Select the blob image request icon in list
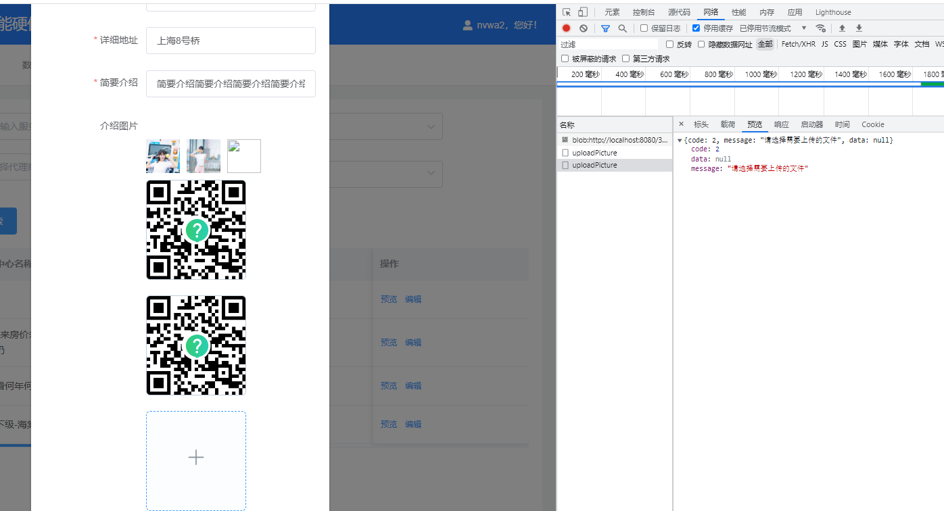This screenshot has width=944, height=511. [x=565, y=140]
